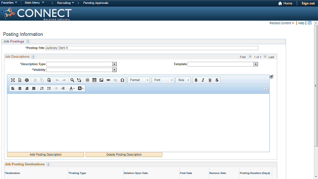Image resolution: width=318 pixels, height=179 pixels.
Task: Align text left
Action: pyautogui.click(x=13, y=89)
